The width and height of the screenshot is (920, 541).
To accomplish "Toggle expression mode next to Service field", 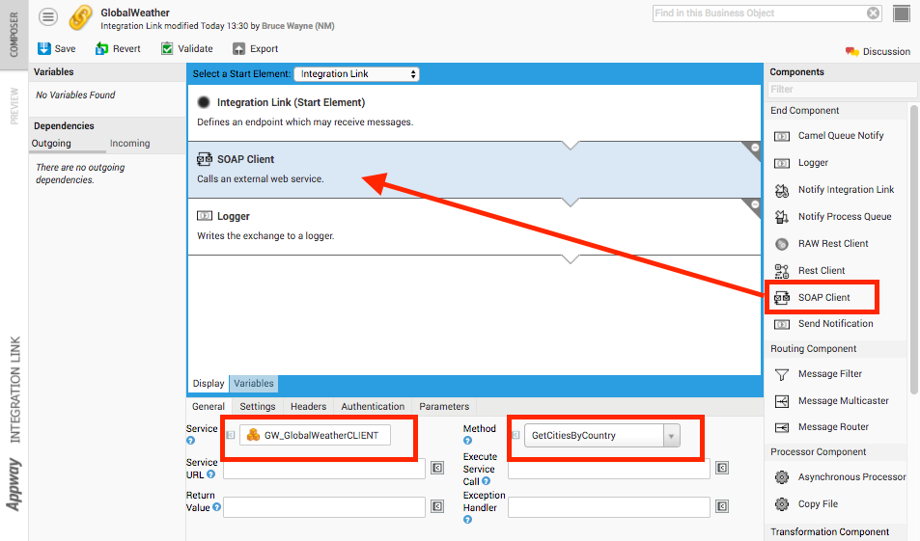I will [x=231, y=435].
